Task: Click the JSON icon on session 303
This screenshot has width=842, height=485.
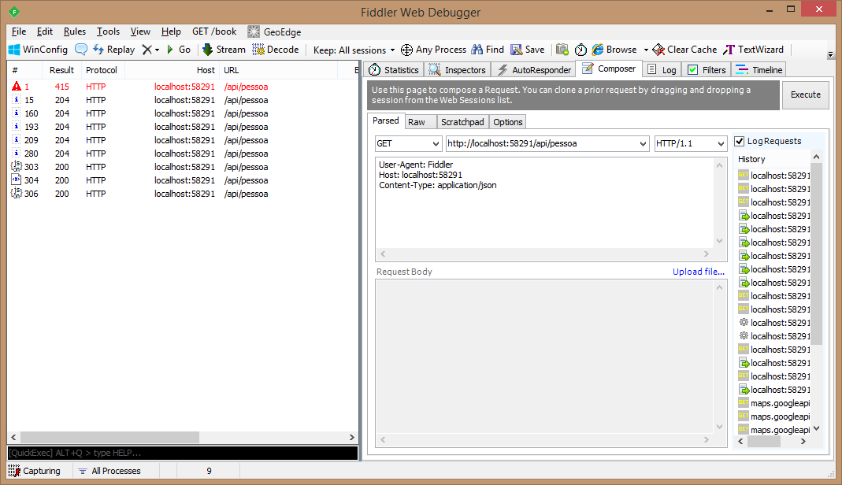Action: click(17, 167)
